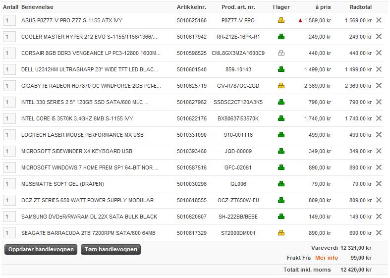Click Oppdater handlevognen button
390x278 pixels.
(41, 249)
